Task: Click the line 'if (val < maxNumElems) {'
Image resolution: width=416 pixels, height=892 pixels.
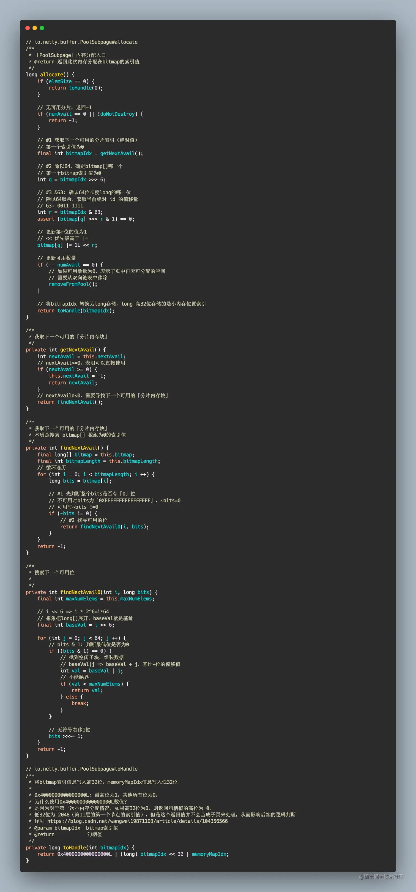Action: (x=94, y=684)
